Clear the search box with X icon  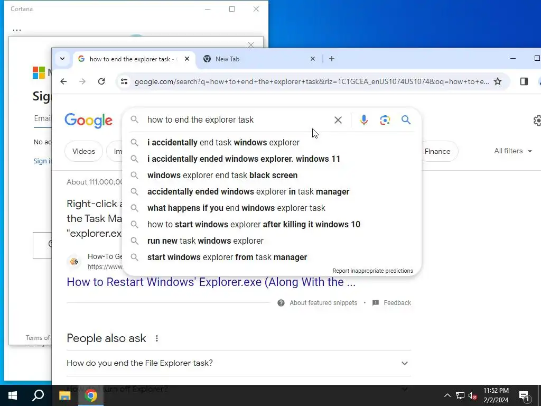pos(338,120)
